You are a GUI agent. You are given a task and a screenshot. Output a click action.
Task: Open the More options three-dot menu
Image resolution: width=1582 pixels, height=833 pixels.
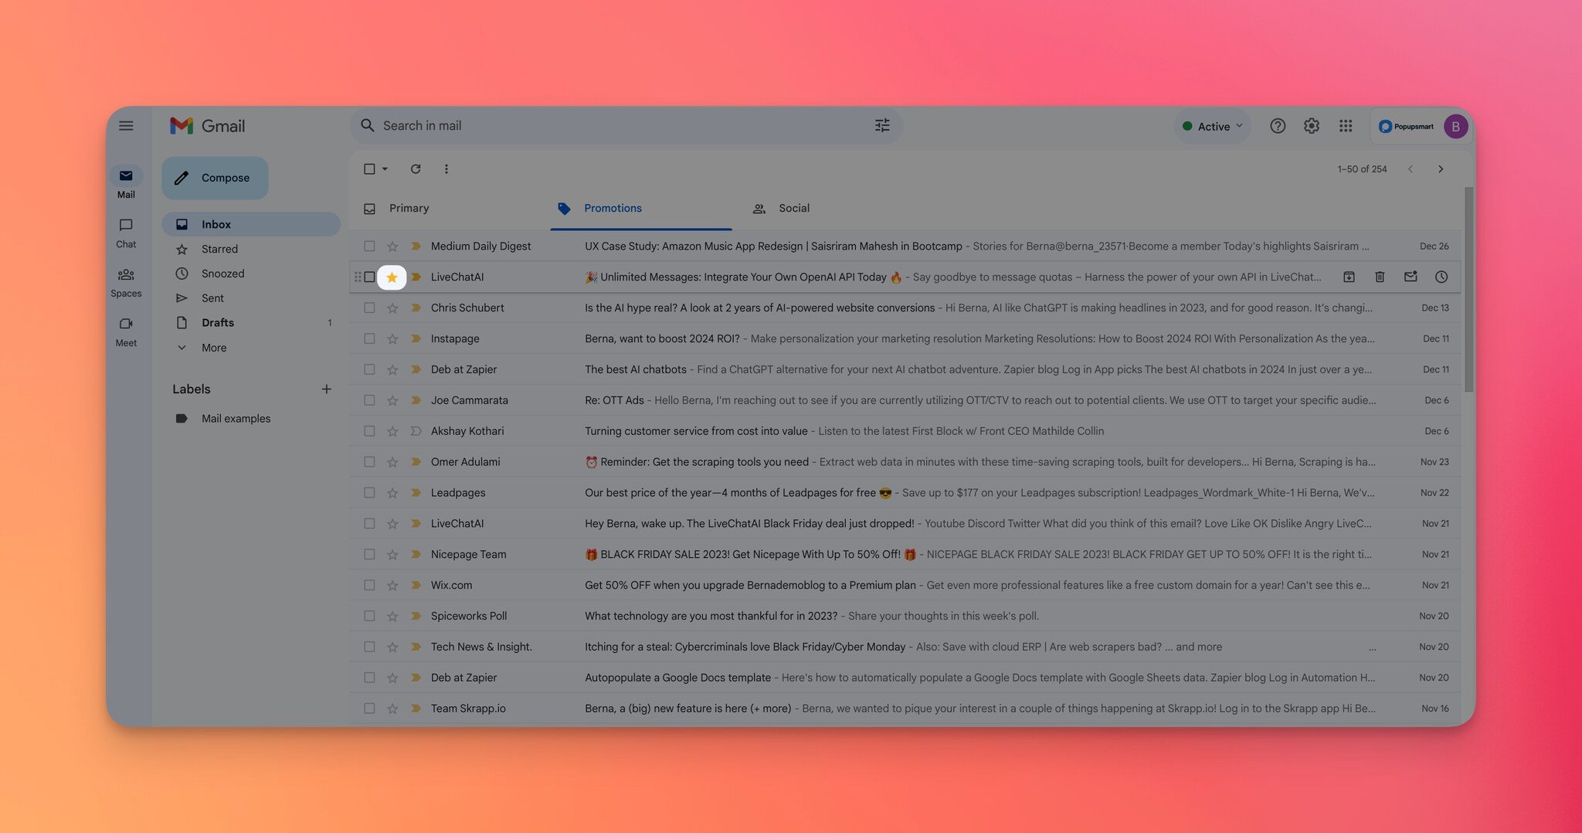pyautogui.click(x=446, y=168)
